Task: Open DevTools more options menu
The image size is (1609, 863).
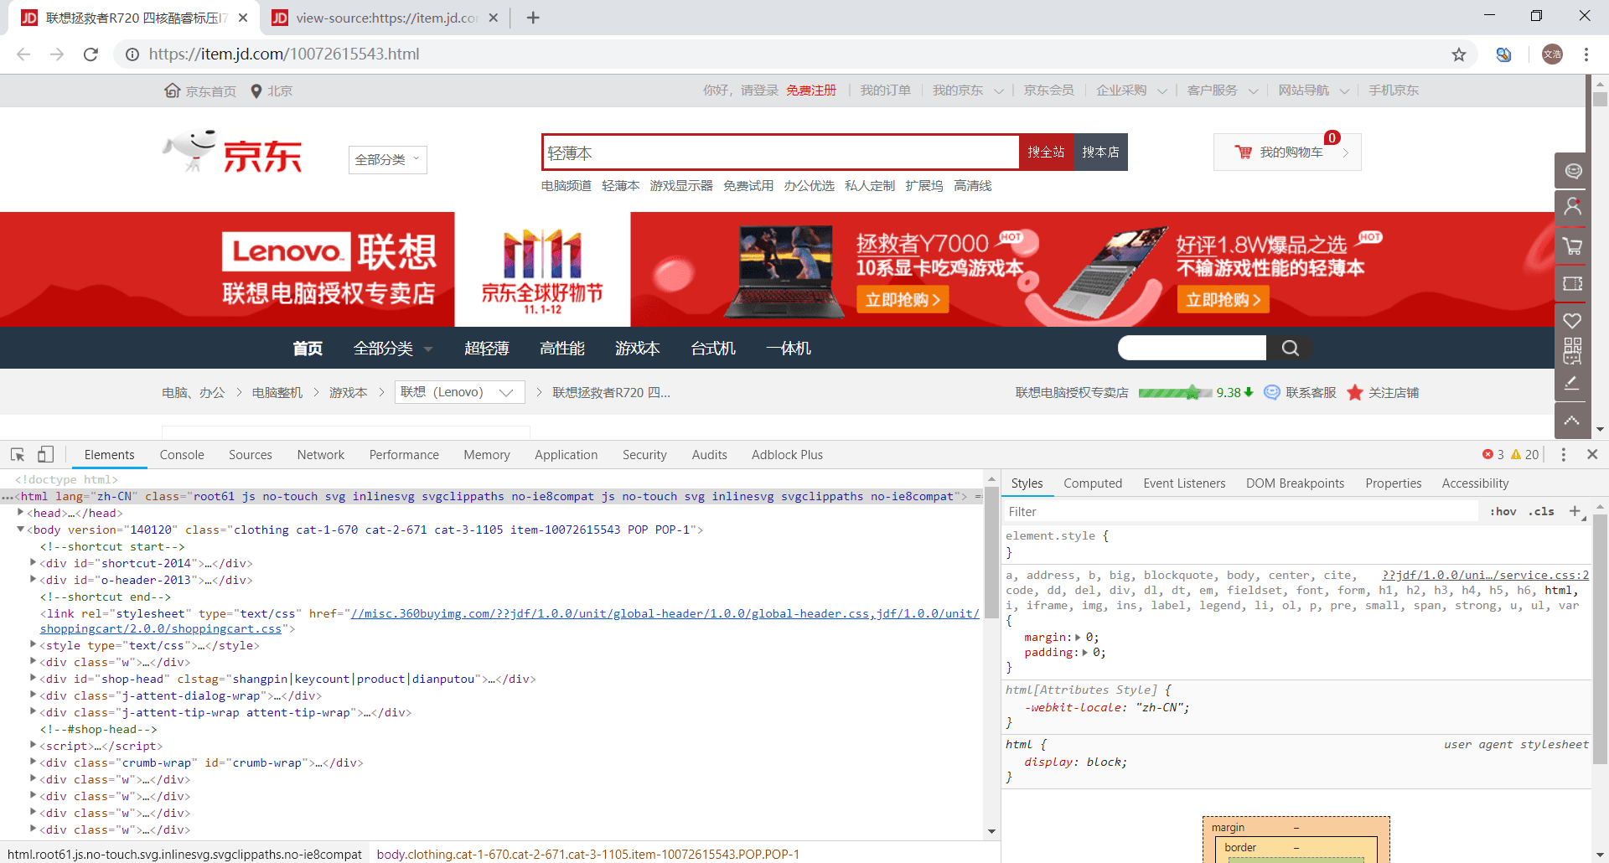Action: click(1563, 454)
